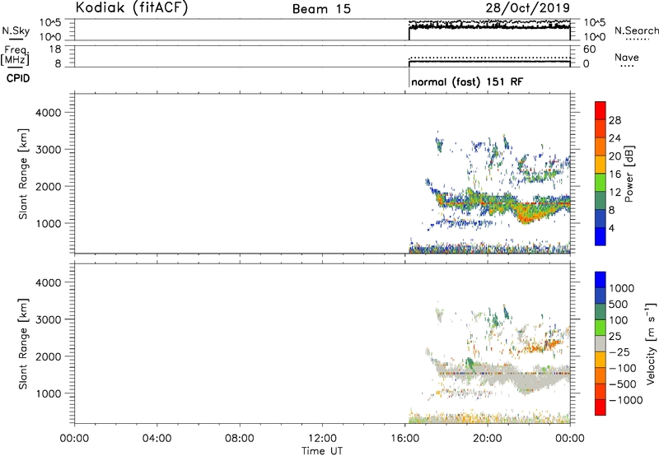The width and height of the screenshot is (659, 456).
Task: Click the "16" label on power colorbar
Action: click(615, 174)
